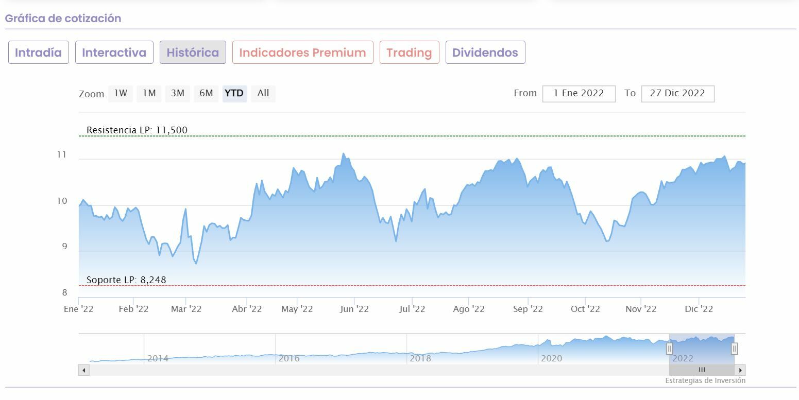Set zoom to 1W
799x400 pixels.
click(121, 94)
